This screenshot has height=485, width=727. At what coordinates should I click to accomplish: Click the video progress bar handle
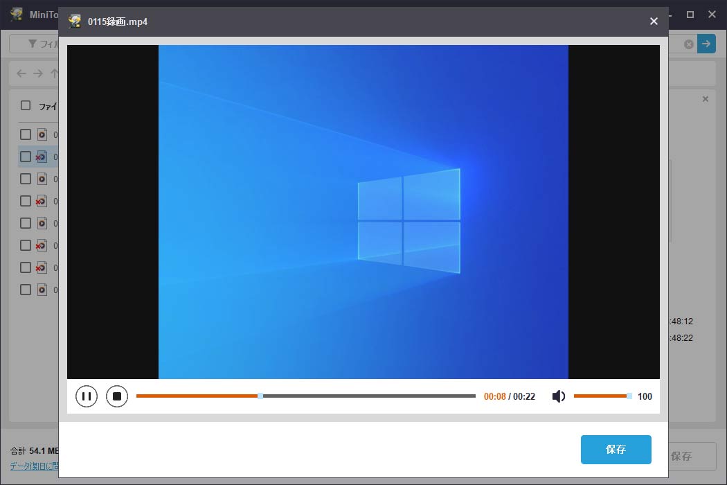(260, 396)
